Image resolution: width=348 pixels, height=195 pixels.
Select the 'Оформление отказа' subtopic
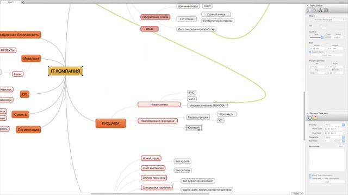click(155, 17)
